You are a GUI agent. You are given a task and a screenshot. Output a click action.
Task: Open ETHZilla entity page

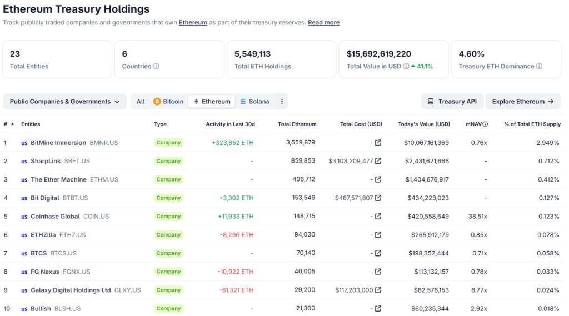coord(43,235)
